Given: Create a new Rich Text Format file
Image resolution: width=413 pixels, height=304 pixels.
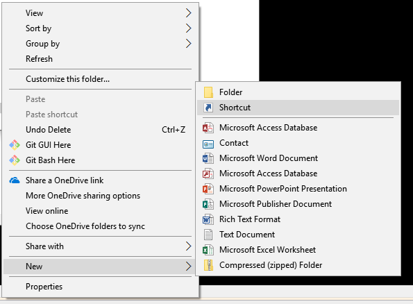Looking at the screenshot, I should point(298,219).
